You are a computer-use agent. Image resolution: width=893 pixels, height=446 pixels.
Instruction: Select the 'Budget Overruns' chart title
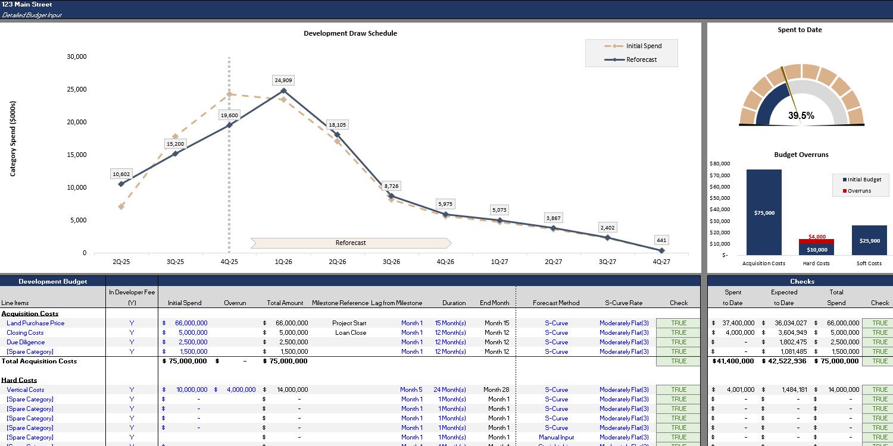click(801, 155)
